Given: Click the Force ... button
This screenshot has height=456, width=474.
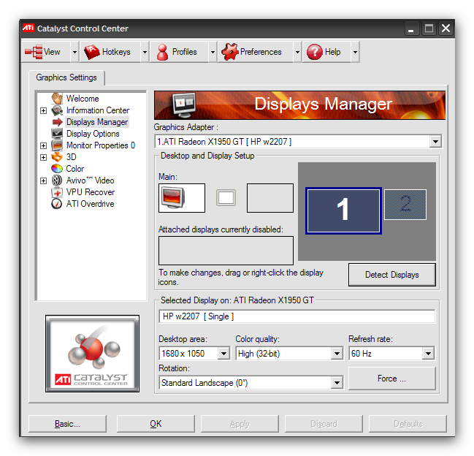Looking at the screenshot, I should pos(391,379).
